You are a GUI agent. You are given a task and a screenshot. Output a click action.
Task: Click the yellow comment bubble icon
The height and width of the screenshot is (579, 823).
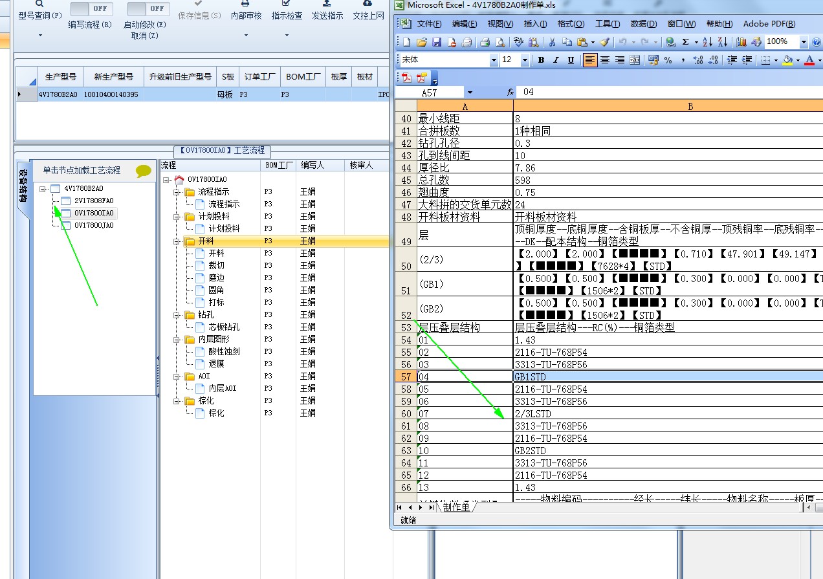point(144,171)
